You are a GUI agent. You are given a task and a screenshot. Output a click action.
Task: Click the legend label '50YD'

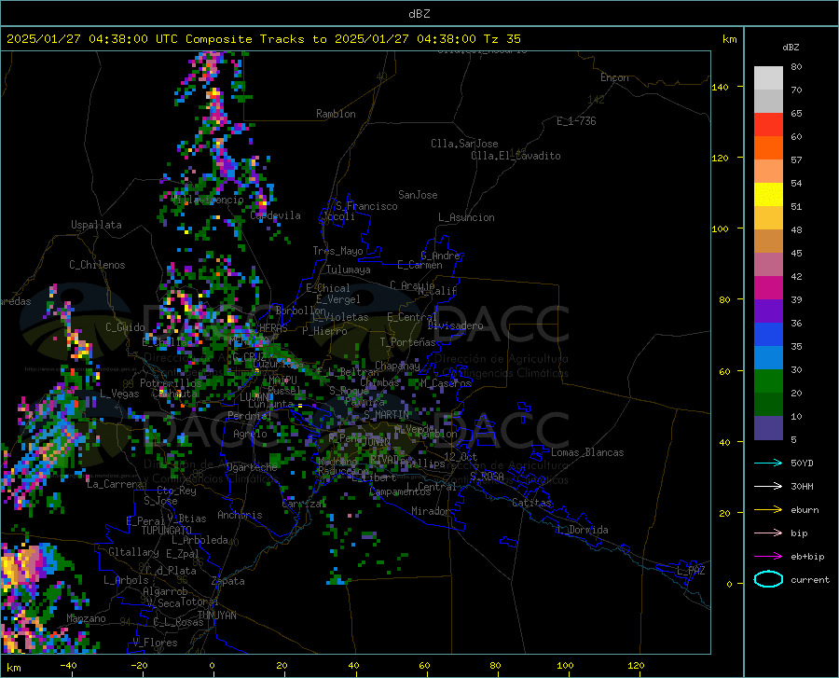point(802,463)
